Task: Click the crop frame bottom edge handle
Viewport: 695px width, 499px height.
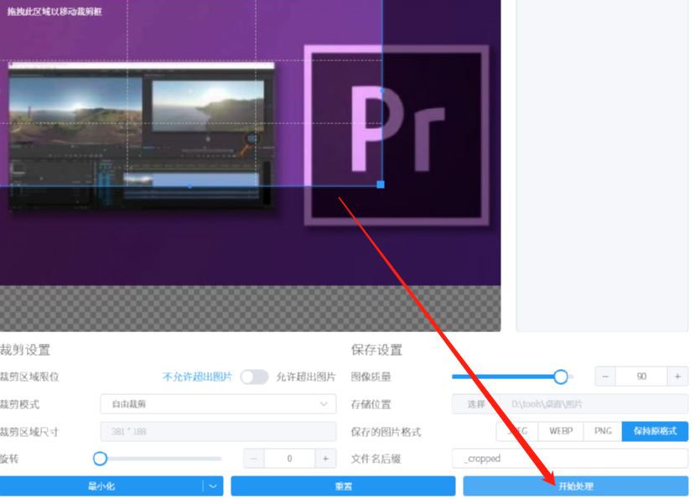Action: click(x=190, y=186)
